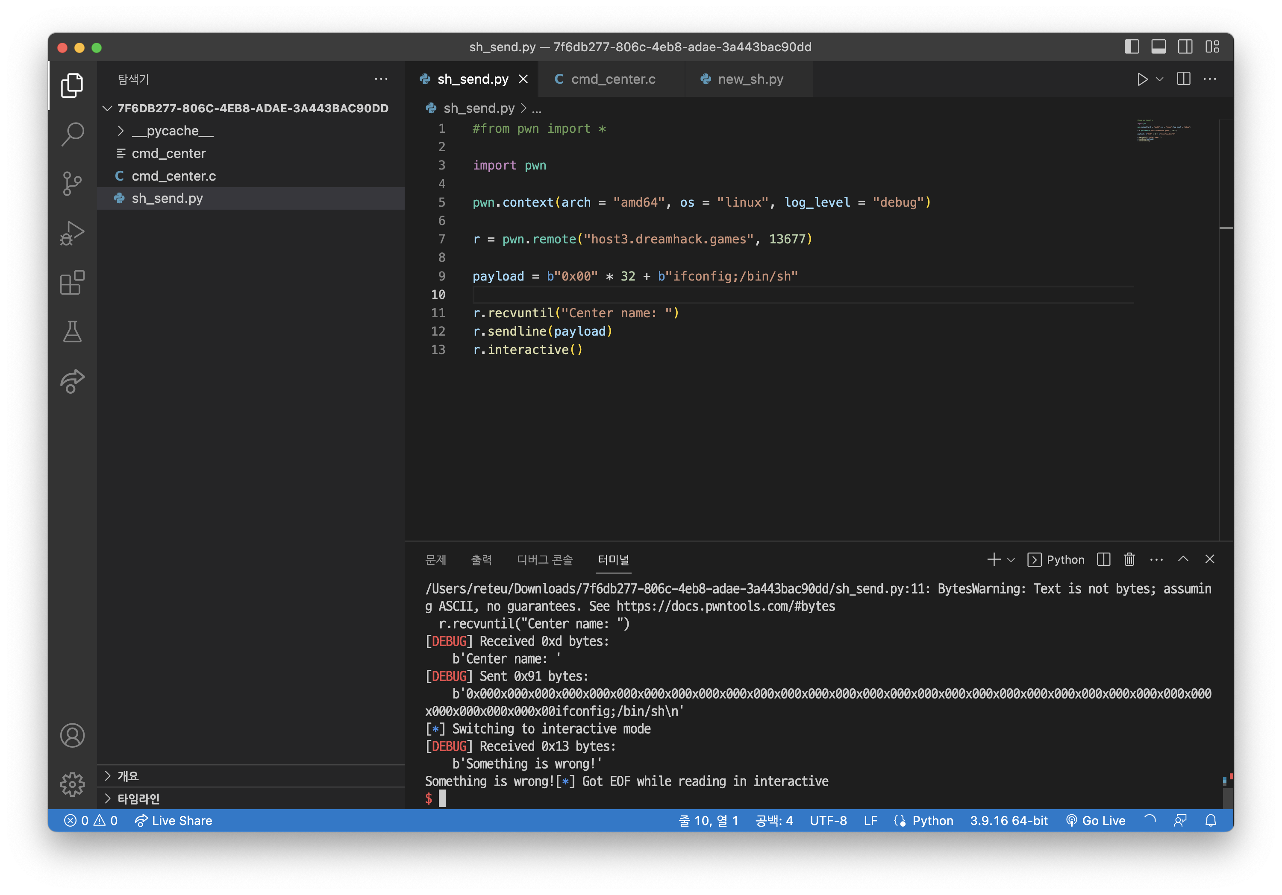The width and height of the screenshot is (1282, 895).
Task: Switch to the cmd_center.c tab
Action: (612, 79)
